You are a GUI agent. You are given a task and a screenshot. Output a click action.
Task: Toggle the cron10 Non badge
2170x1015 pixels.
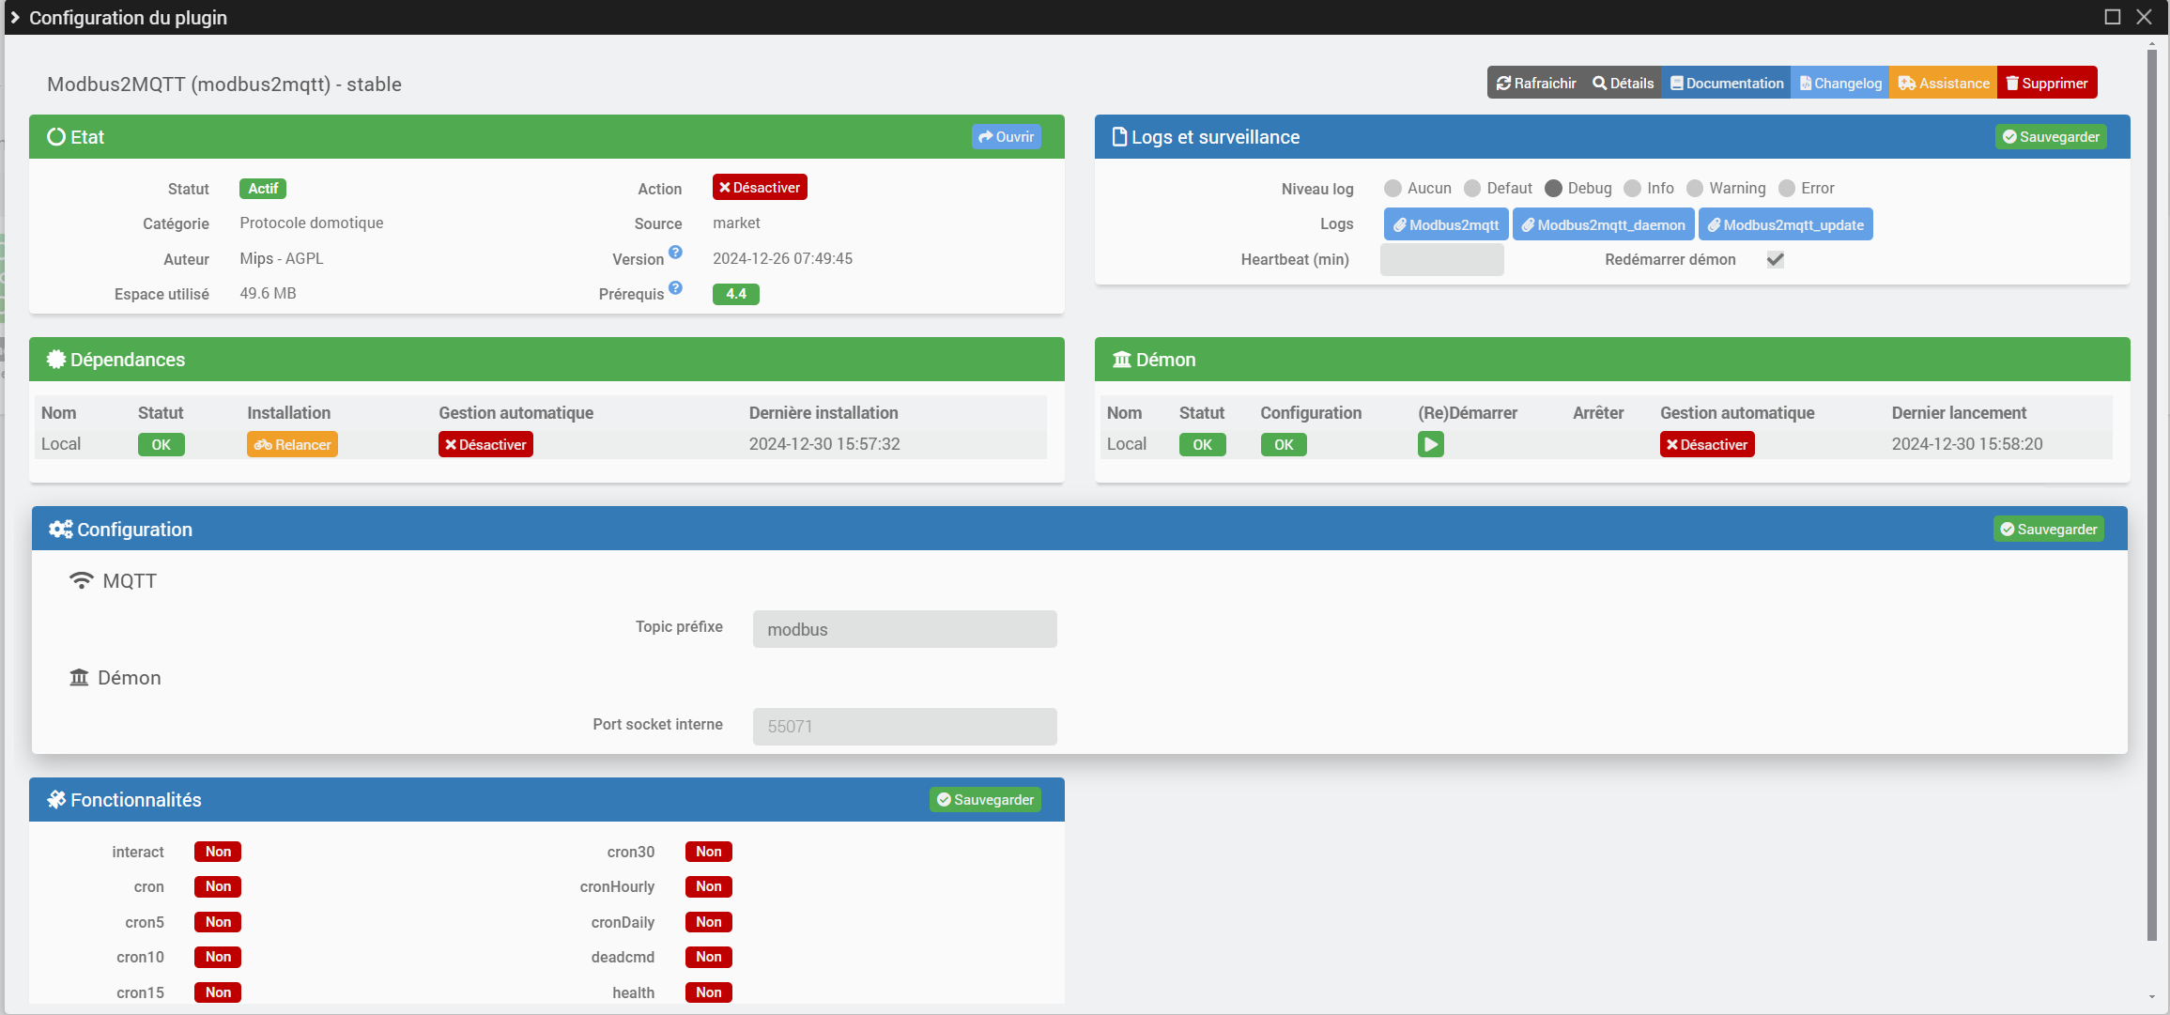pos(218,957)
